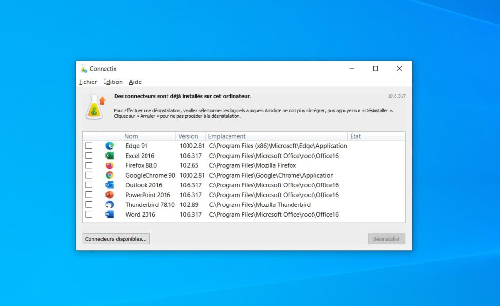Click the Antidote flask icon with orange arrow
Viewport: 500px width, 306px height.
95,106
